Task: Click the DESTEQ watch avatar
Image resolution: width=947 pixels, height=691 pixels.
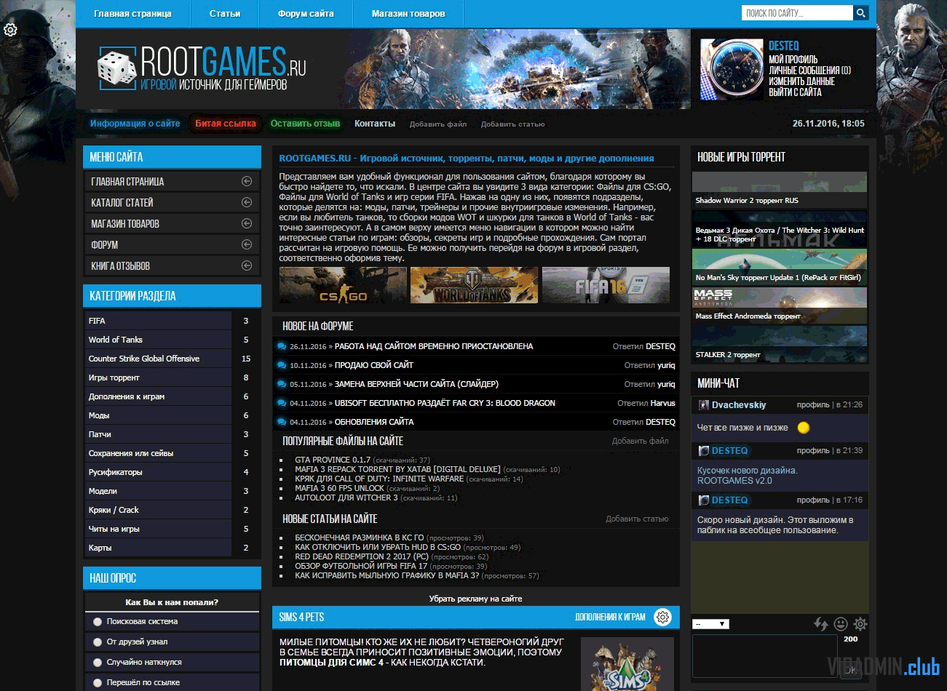Action: pos(732,70)
